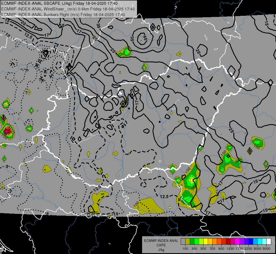Click the 1750 value under the legend
Image resolution: width=276 pixels, height=254 pixels.
coord(240,249)
